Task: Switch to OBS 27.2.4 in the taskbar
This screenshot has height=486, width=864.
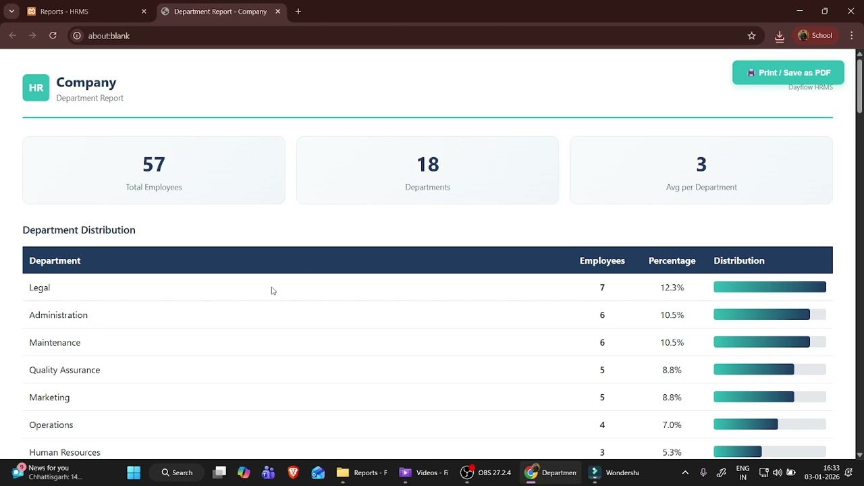Action: 486,473
